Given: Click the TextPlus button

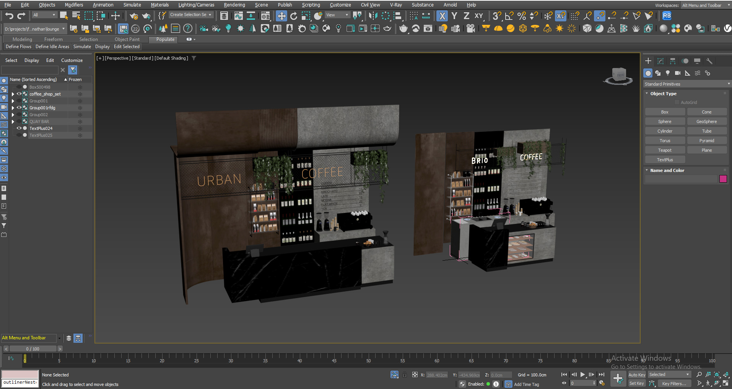Looking at the screenshot, I should pyautogui.click(x=665, y=160).
